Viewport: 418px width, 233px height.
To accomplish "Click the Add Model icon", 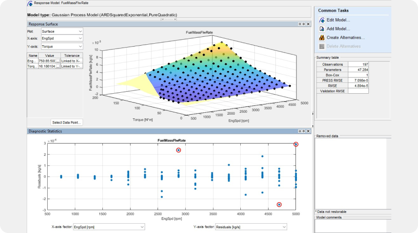I will (322, 29).
